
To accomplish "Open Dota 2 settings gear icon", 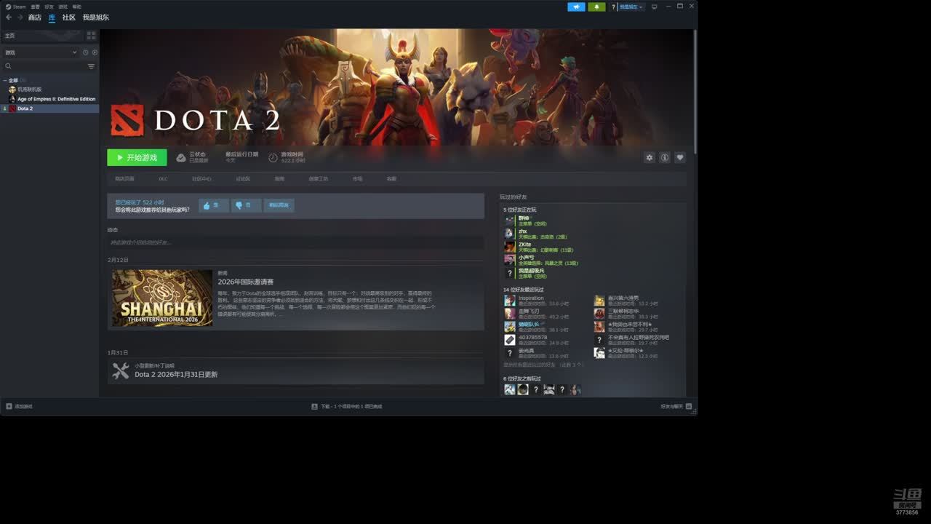I will coord(650,157).
